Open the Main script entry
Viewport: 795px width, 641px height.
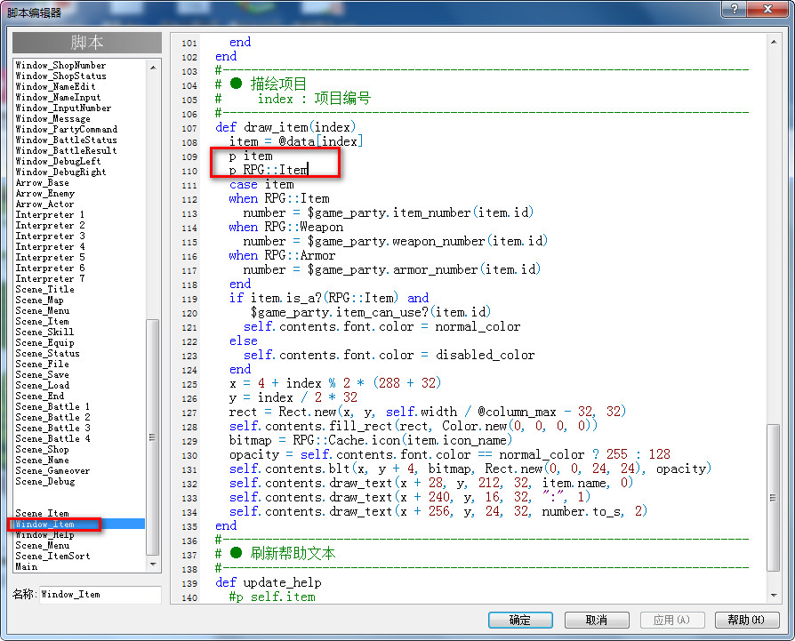26,566
